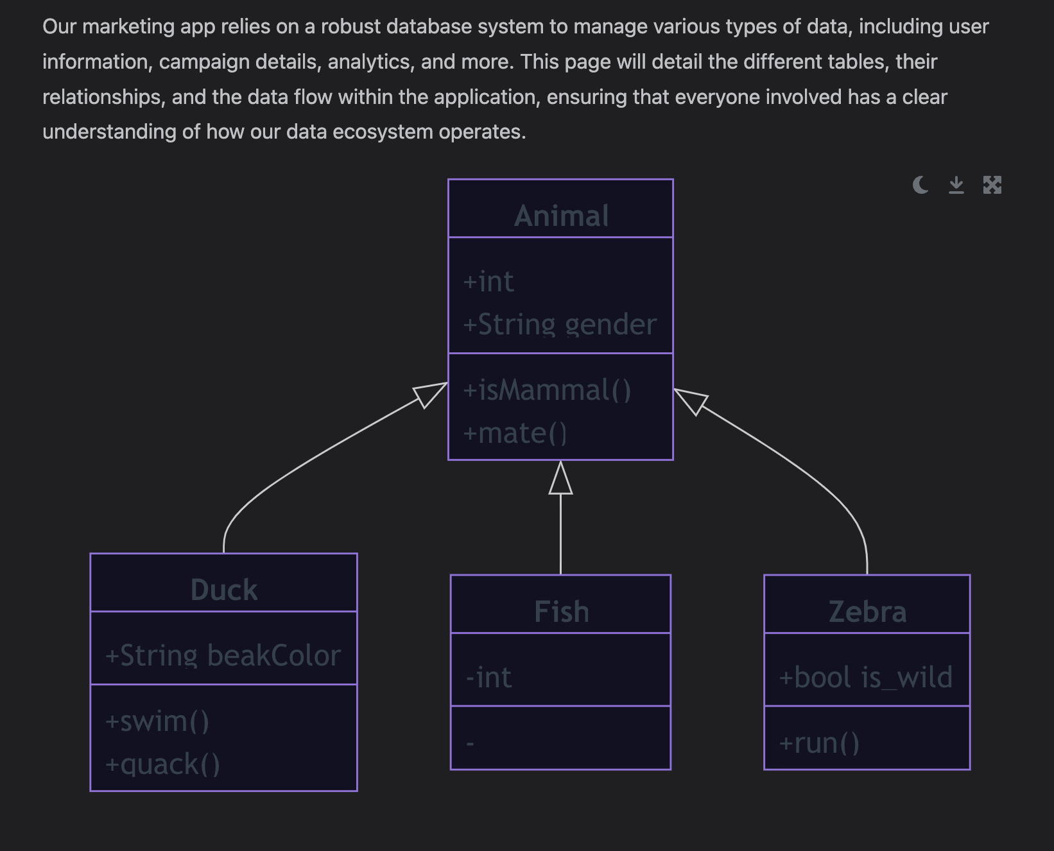Toggle the diagram's dark mode moon icon
Image resolution: width=1054 pixels, height=851 pixels.
coord(920,185)
